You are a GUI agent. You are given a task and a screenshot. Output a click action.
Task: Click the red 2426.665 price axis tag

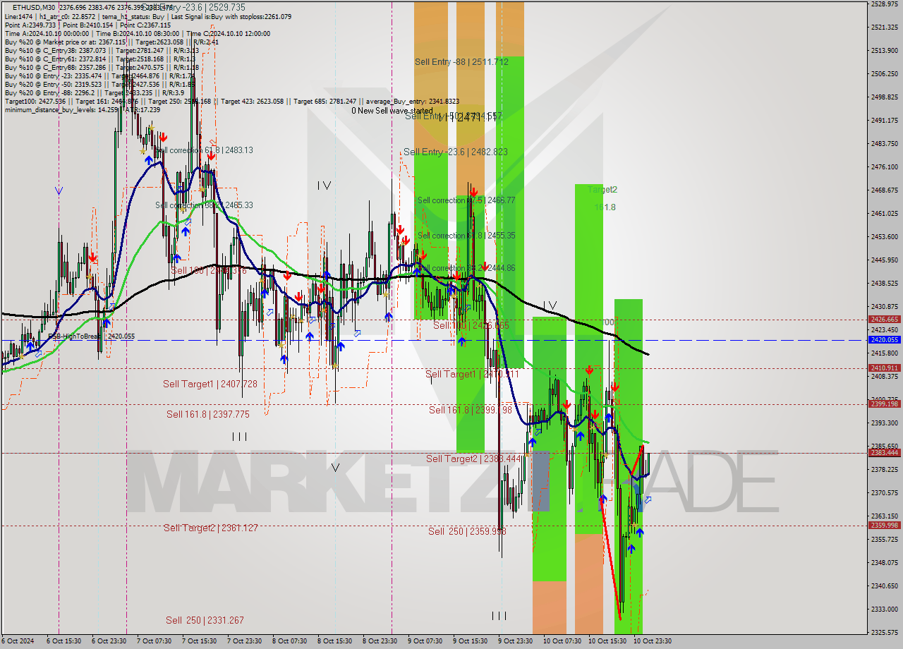[x=885, y=319]
